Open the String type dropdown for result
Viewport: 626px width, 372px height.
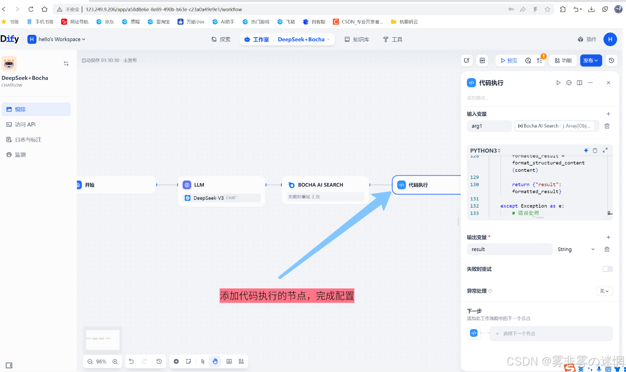pos(576,249)
